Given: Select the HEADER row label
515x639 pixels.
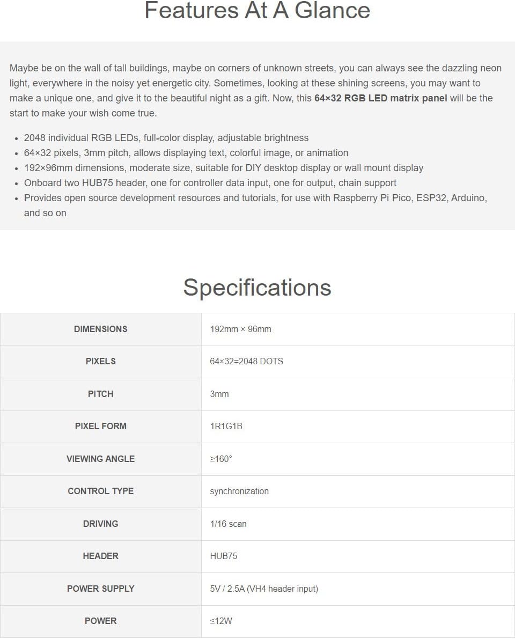Looking at the screenshot, I should coord(100,556).
